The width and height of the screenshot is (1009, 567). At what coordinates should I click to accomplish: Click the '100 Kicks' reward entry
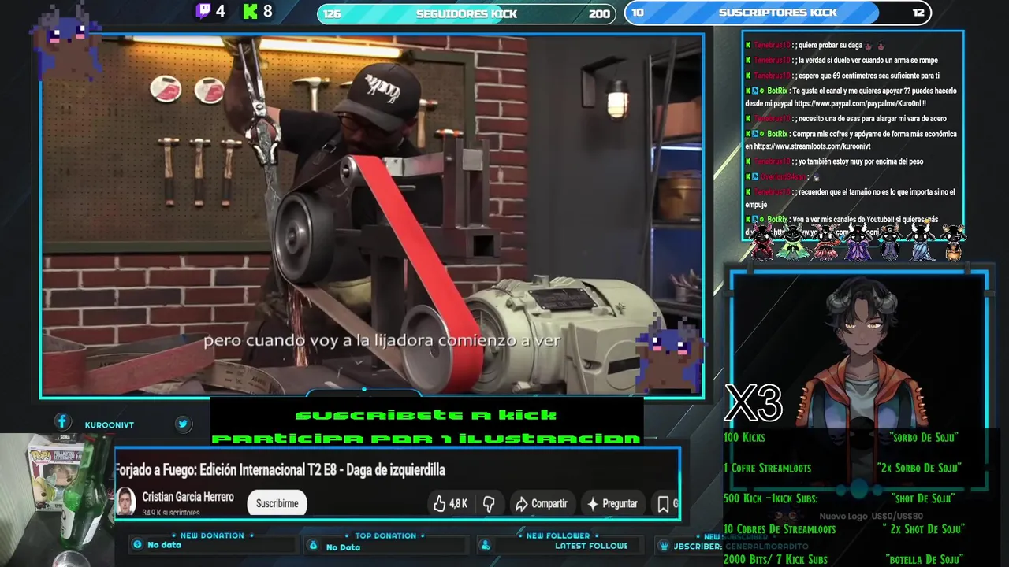744,437
